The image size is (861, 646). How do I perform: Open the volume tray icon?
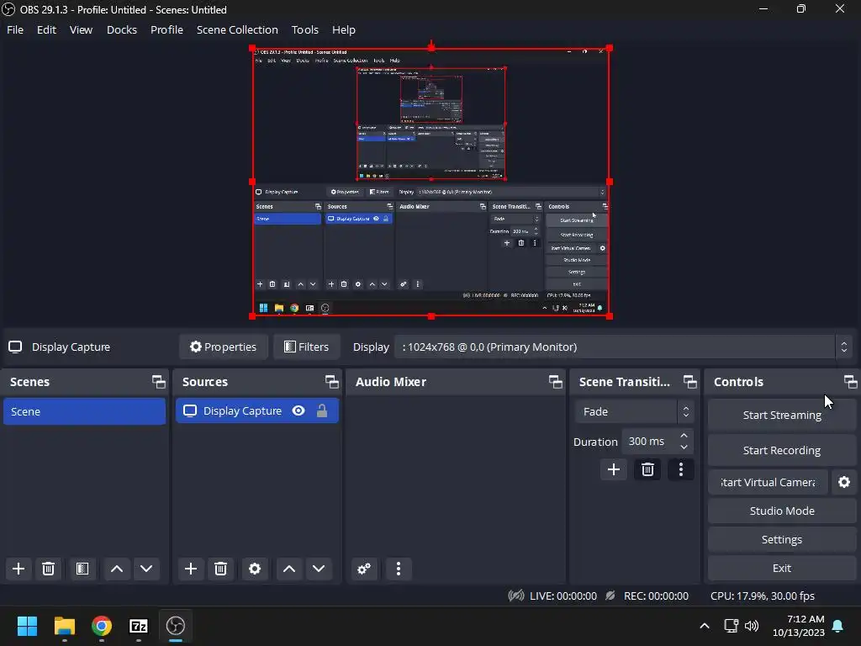click(x=752, y=626)
